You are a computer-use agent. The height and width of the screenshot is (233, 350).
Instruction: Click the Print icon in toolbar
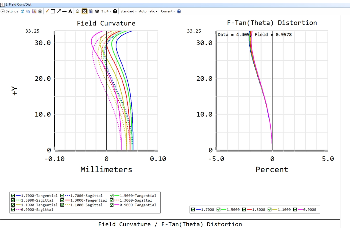(40, 11)
